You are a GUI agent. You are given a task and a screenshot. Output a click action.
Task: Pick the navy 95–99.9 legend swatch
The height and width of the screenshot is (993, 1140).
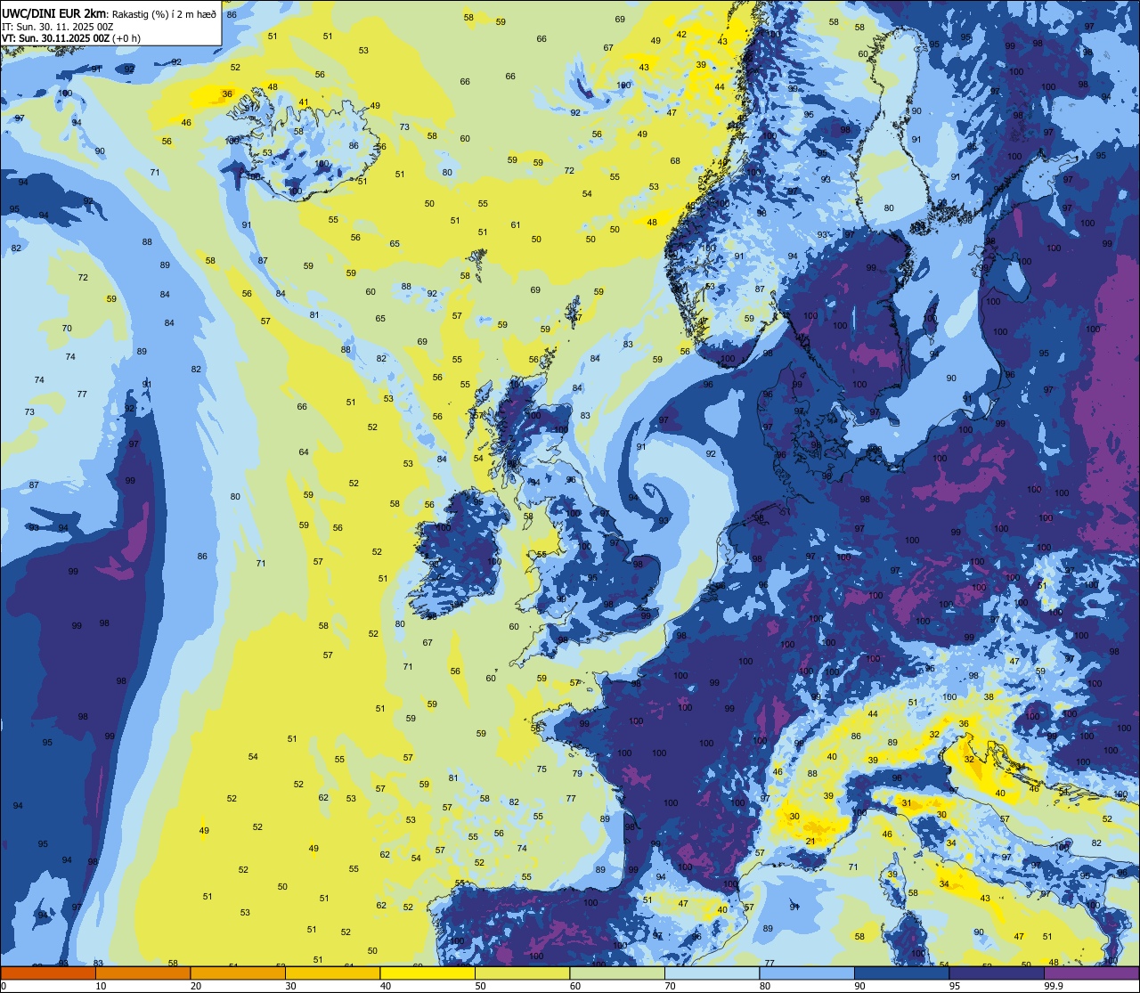click(x=997, y=973)
